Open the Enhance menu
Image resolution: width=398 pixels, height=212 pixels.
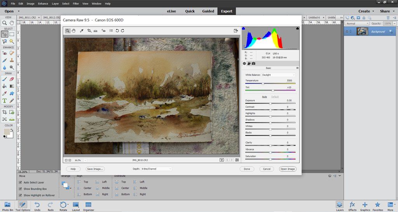click(43, 4)
